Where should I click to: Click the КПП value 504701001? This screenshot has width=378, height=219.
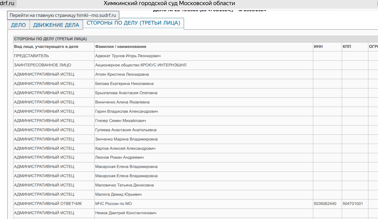(352, 204)
